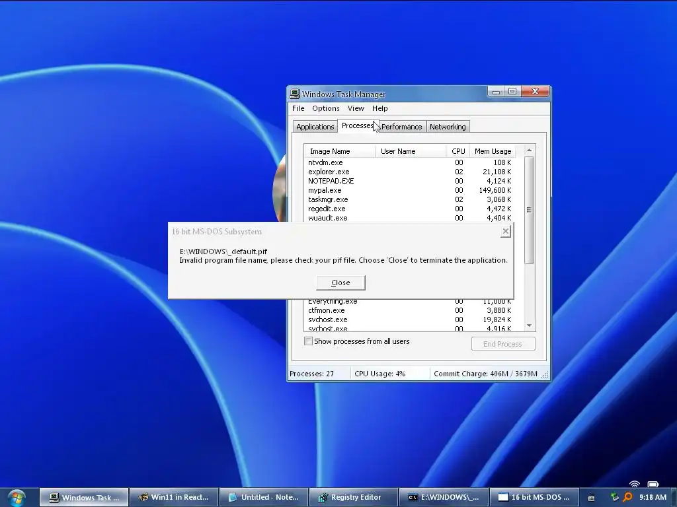Close the Windows Task Manager window
The width and height of the screenshot is (677, 507).
pyautogui.click(x=536, y=91)
